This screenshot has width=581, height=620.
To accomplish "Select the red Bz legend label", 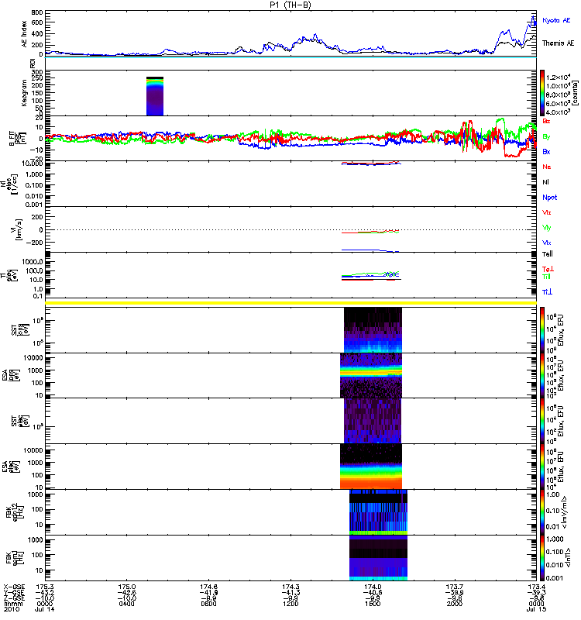I will pyautogui.click(x=547, y=121).
